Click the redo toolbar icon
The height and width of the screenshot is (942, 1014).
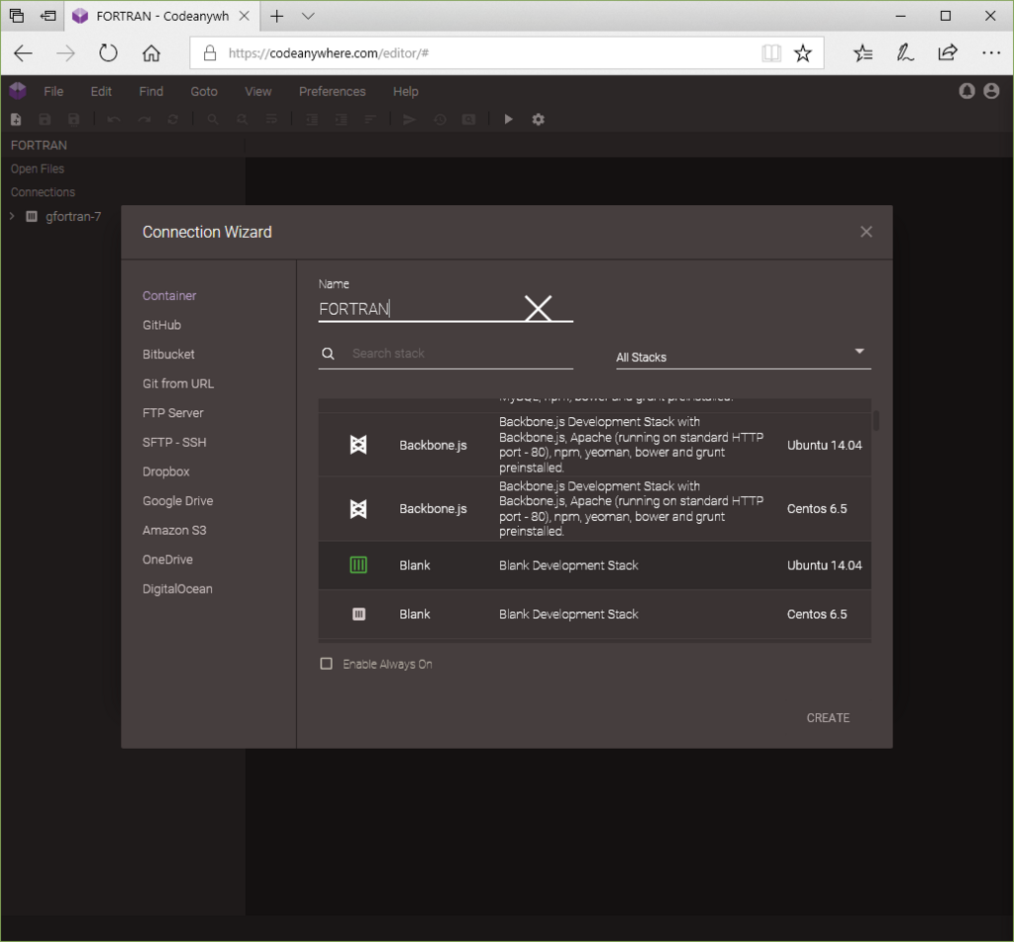pos(144,119)
